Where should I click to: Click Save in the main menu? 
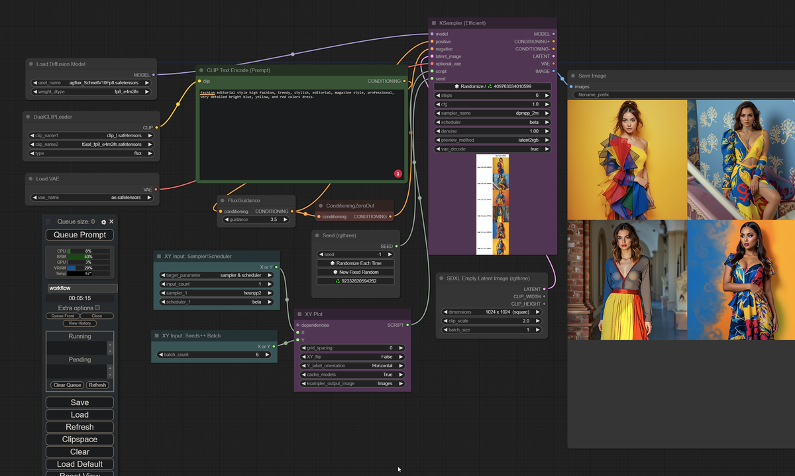[x=79, y=402]
